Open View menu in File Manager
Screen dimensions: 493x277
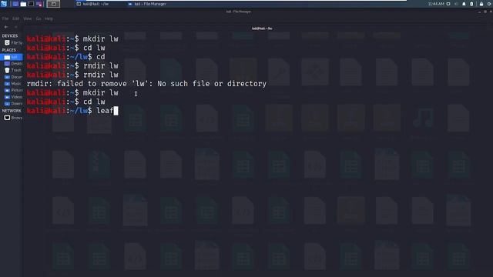pos(28,18)
